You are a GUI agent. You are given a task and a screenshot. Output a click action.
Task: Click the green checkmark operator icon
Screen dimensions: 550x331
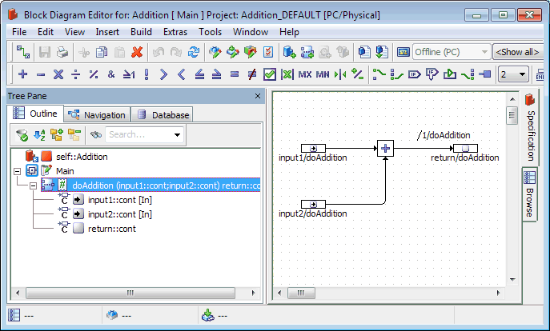coord(269,74)
